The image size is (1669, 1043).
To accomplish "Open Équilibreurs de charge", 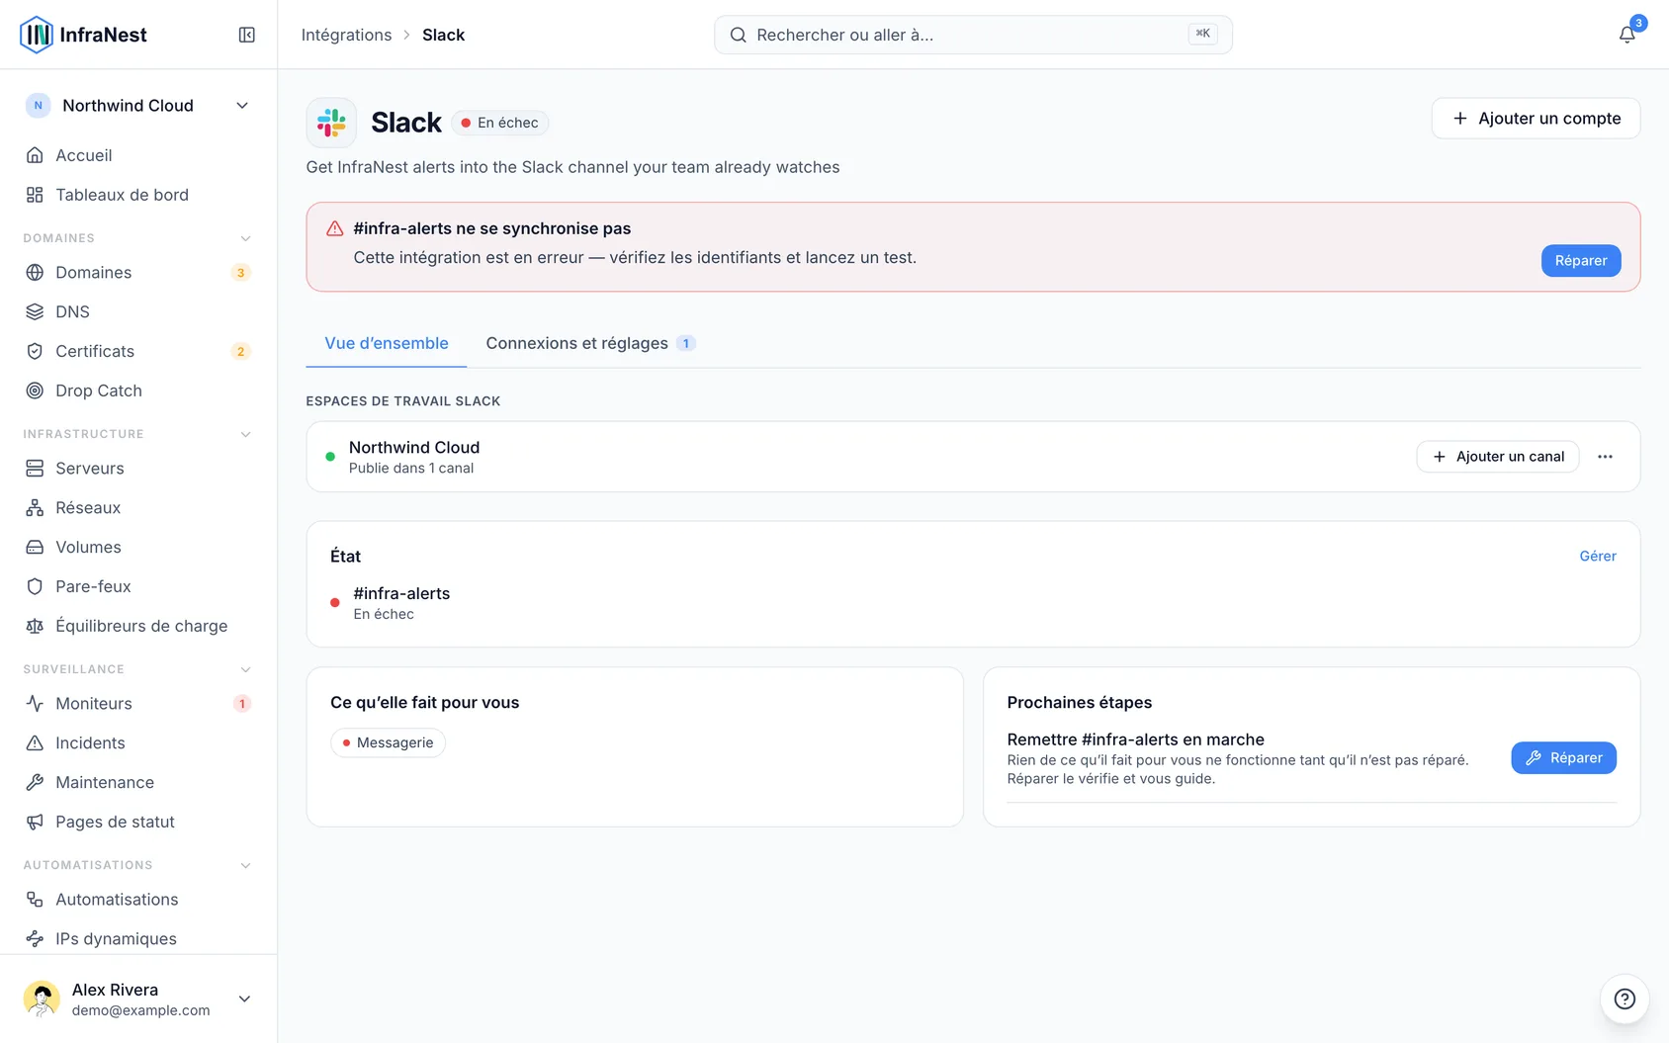I will (138, 626).
